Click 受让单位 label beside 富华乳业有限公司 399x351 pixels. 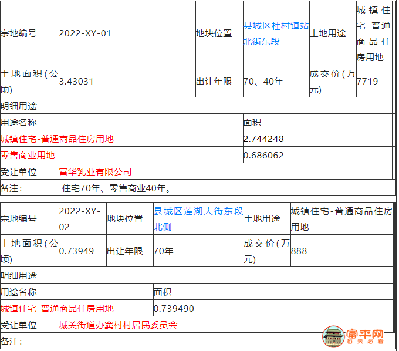19,171
